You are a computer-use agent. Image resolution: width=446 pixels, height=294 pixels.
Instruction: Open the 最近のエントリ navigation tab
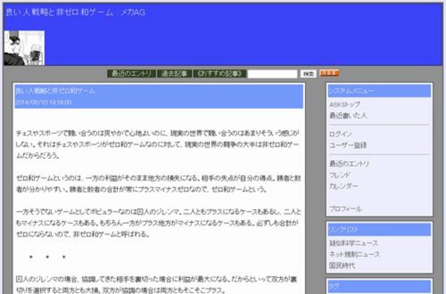point(132,73)
